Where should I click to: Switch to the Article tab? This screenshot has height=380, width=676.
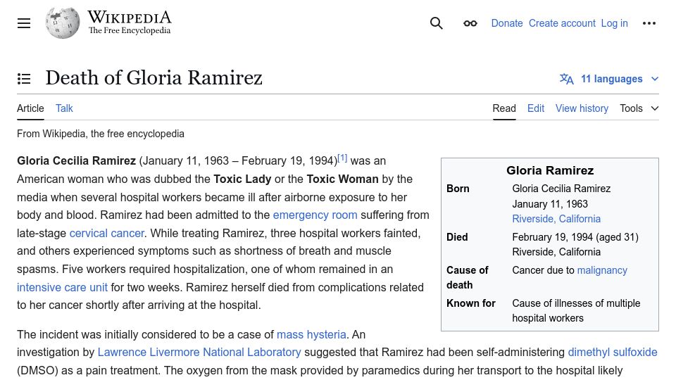pyautogui.click(x=30, y=108)
